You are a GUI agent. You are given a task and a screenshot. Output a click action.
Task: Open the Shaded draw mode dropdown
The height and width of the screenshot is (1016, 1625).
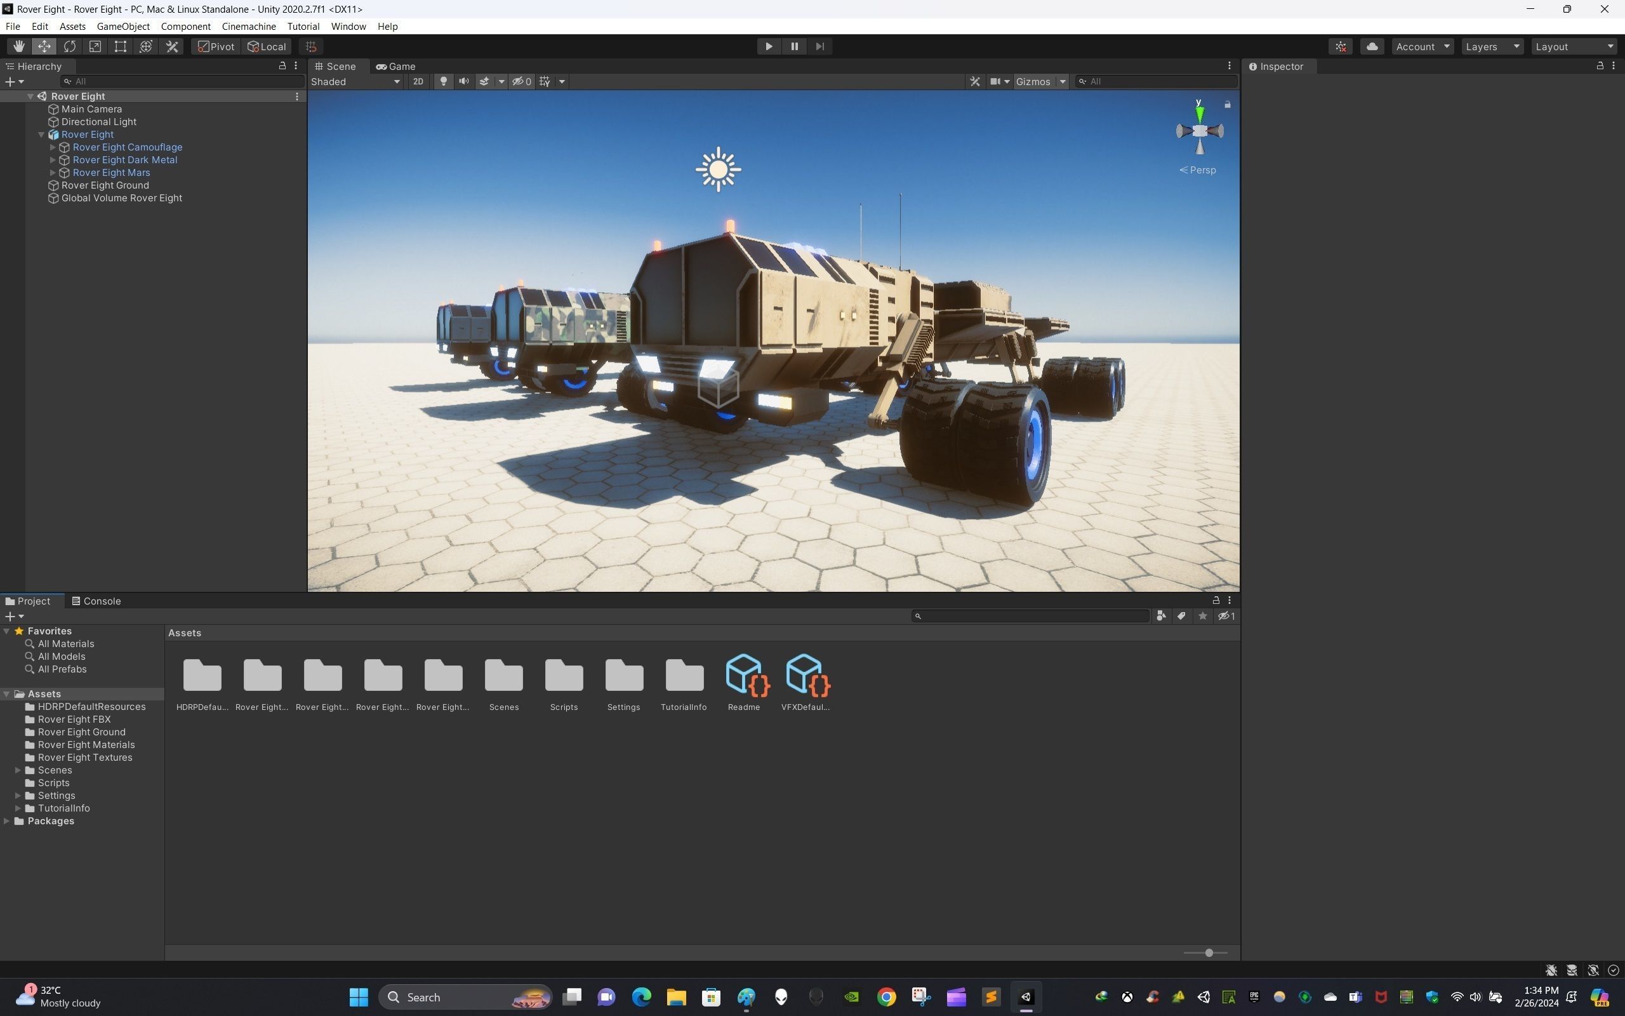click(x=355, y=81)
